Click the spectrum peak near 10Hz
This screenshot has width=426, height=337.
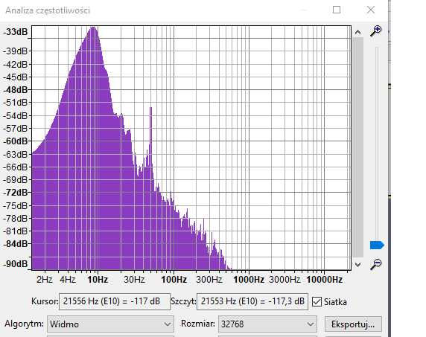pyautogui.click(x=93, y=29)
